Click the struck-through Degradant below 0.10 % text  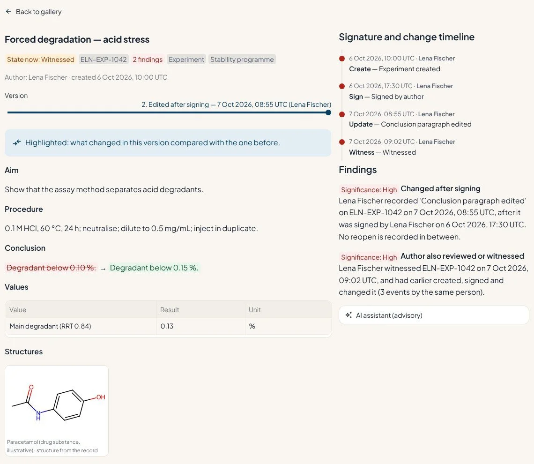[51, 268]
